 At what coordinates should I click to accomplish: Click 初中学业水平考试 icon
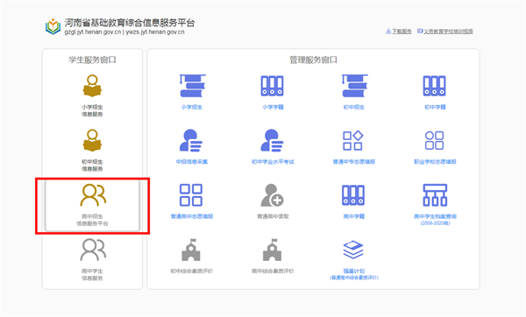[x=273, y=140]
